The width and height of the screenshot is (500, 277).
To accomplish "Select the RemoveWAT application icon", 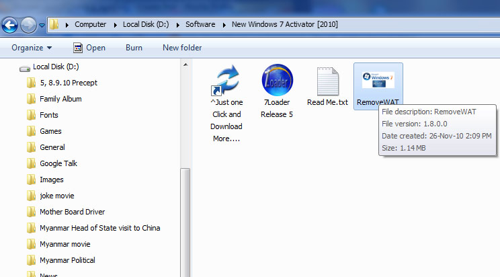I will coord(378,80).
